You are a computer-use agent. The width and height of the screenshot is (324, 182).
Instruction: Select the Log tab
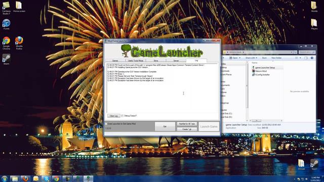tap(196, 61)
